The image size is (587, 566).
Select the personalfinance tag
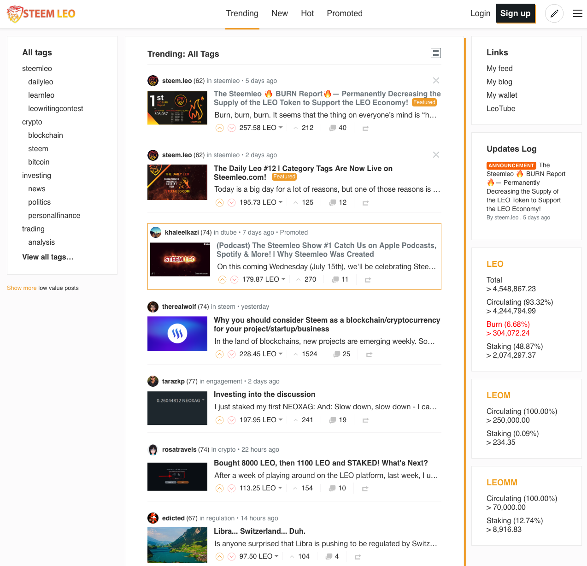click(x=54, y=216)
